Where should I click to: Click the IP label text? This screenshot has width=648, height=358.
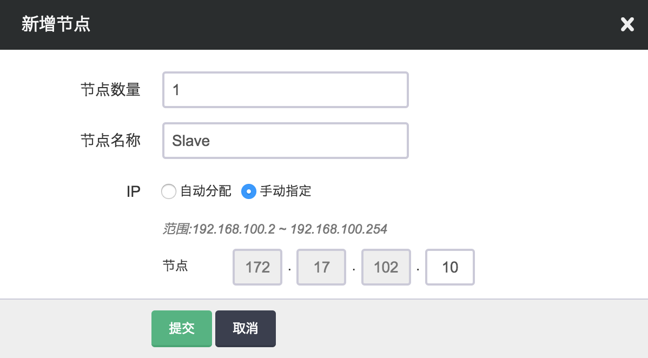point(133,191)
